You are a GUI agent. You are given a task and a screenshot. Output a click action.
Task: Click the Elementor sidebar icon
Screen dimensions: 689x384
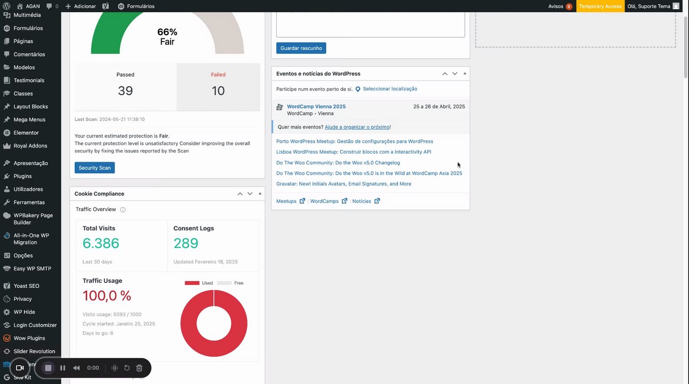click(6, 133)
